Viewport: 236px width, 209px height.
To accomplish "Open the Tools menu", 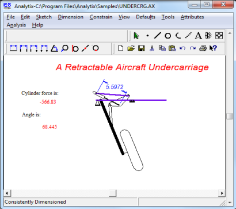I will (168, 17).
